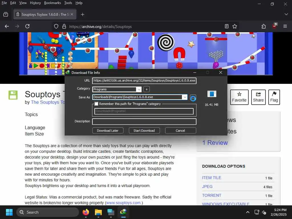Click the browse folder button beside Save As
Image resolution: width=292 pixels, height=219 pixels.
pyautogui.click(x=193, y=98)
